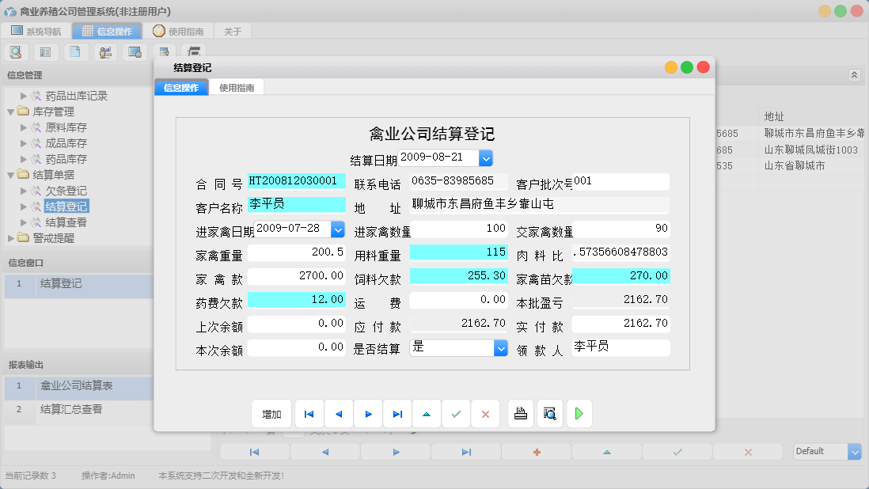Cancel edits with the red X icon
This screenshot has width=869, height=489.
(x=484, y=413)
